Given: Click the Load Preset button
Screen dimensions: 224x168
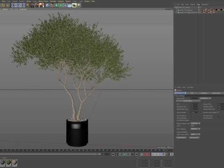Looking at the screenshot, I should (x=181, y=138).
